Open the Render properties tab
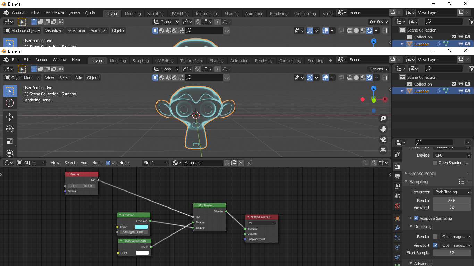This screenshot has height=266, width=474. pos(397,167)
